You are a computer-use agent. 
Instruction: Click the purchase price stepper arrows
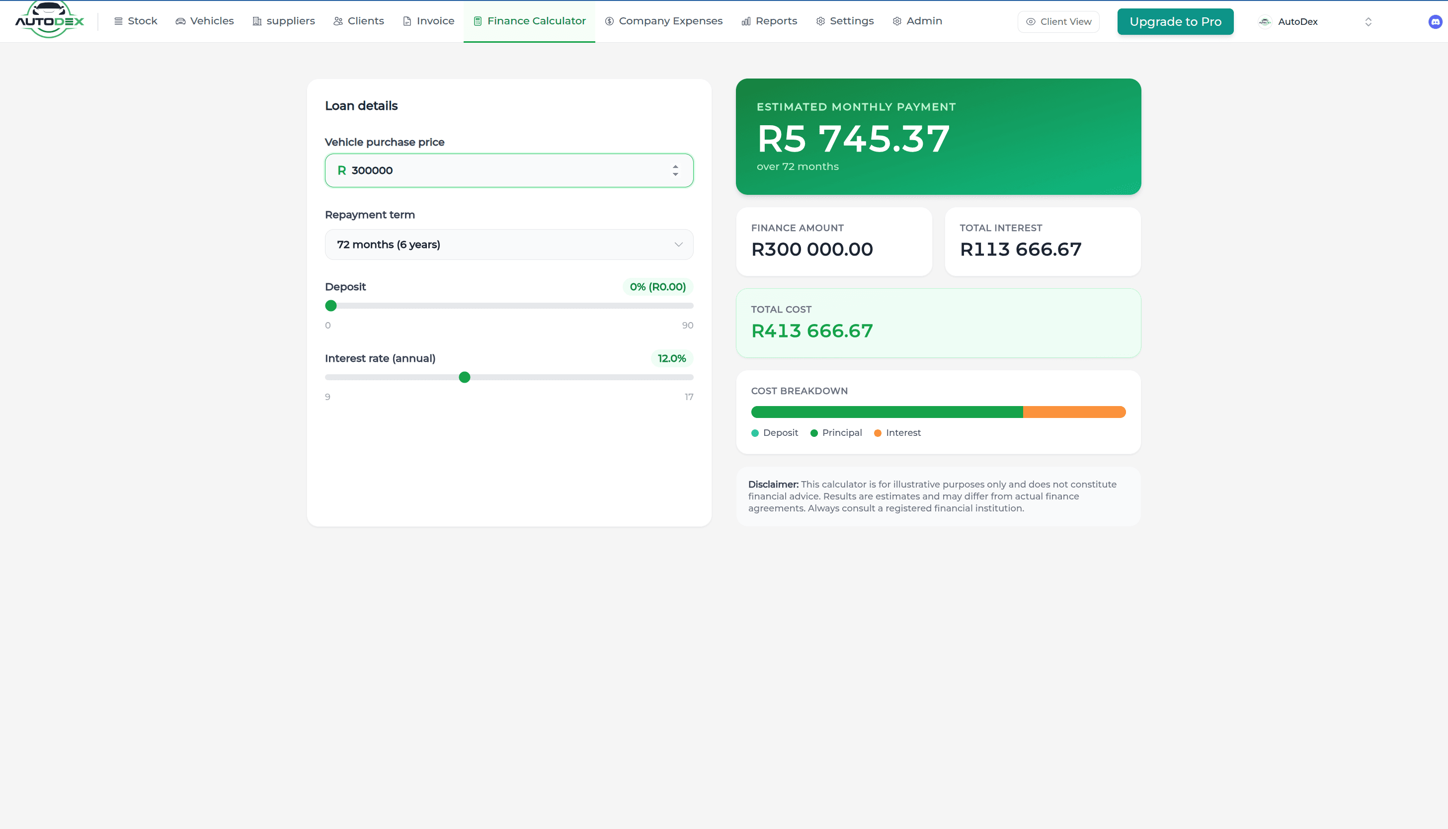[675, 170]
